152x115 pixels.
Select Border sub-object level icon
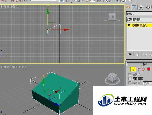coord(143,69)
